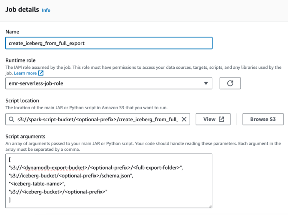Focus the Name field create_iceberg_from_full_export

[109, 43]
